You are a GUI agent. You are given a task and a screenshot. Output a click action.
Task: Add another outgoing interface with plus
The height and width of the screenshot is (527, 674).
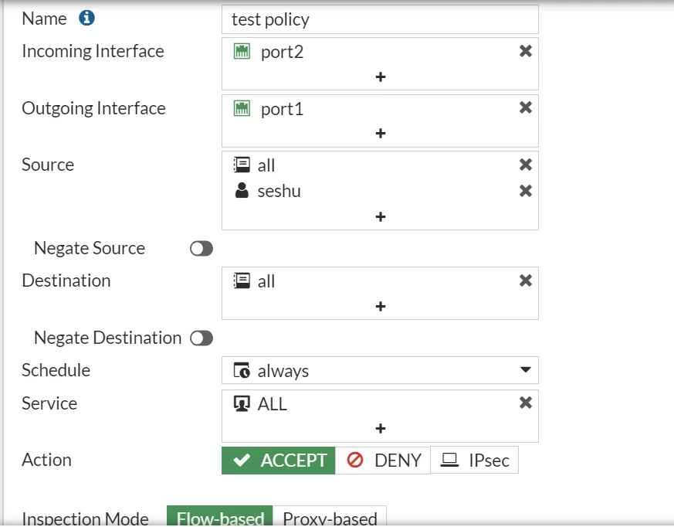(381, 134)
